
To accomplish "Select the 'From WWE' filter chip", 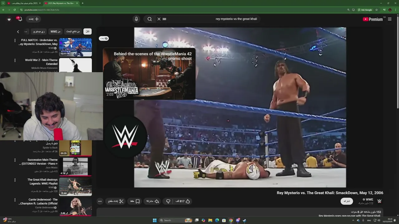I will [55, 31].
